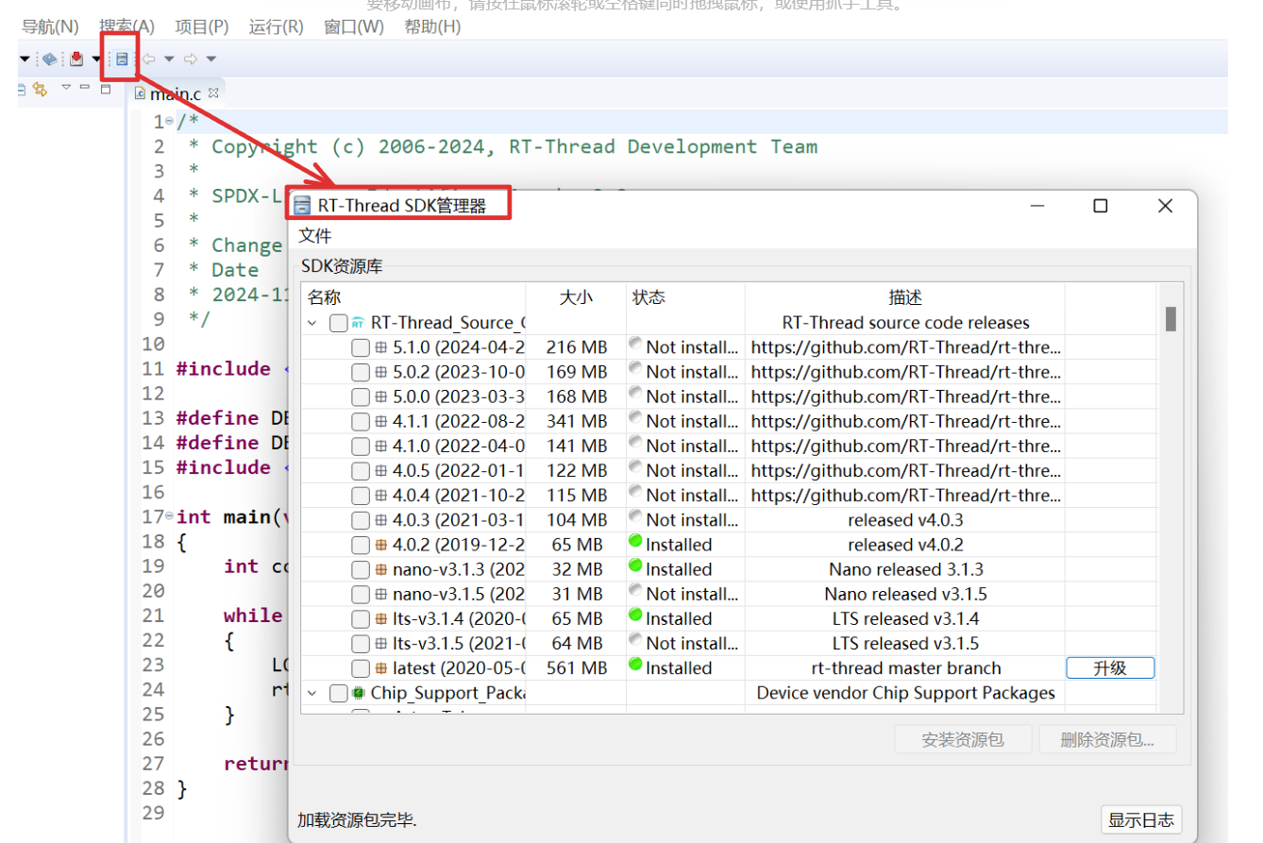Maximize the left side panel view
Viewport: 1263px width, 843px height.
[106, 89]
